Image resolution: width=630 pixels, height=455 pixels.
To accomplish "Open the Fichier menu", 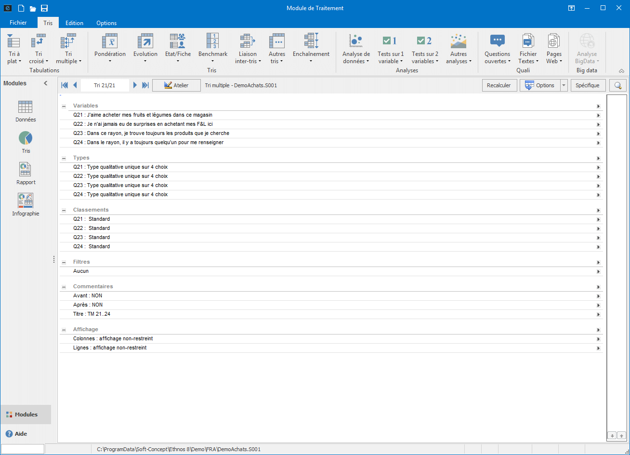I will (18, 23).
